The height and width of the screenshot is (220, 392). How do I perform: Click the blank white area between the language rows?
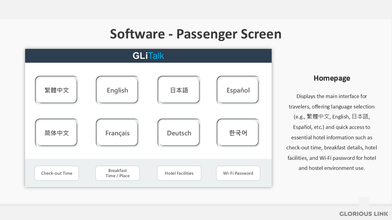[x=148, y=112]
